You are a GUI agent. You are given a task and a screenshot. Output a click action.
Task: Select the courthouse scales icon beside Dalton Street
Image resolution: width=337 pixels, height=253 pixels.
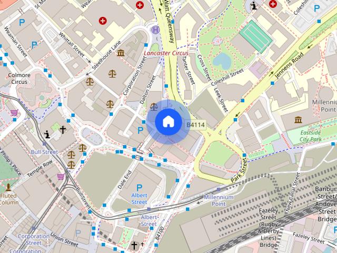pyautogui.click(x=153, y=106)
